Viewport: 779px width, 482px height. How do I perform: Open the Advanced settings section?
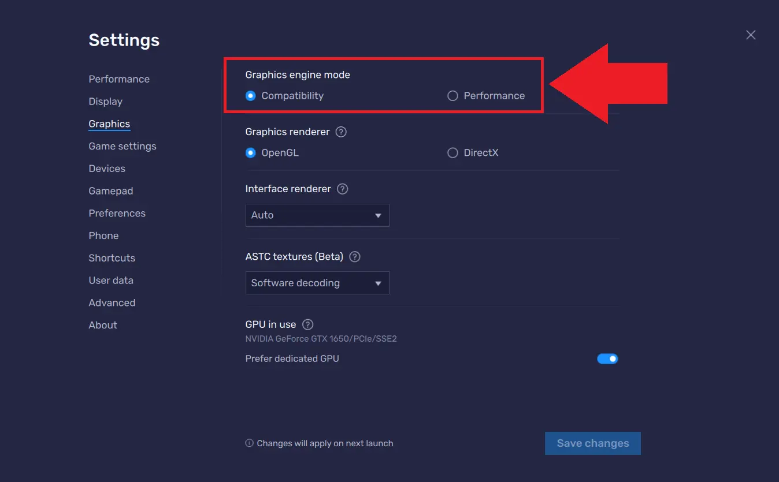(x=112, y=303)
